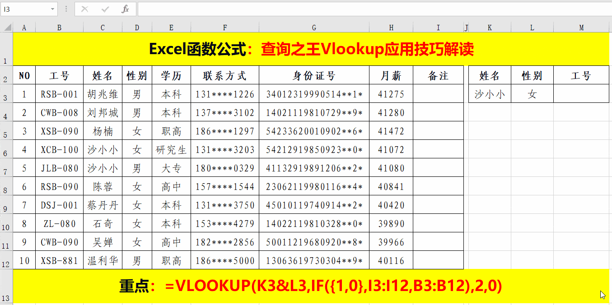Click the Insert Function (fx) icon

(125, 9)
